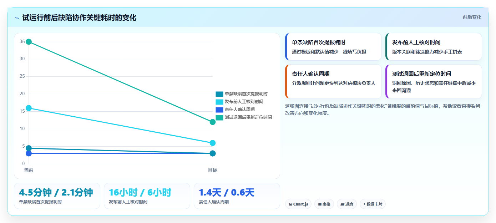Image resolution: width=496 pixels, height=223 pixels.
Task: Toggle the 单条缺陷首次提报耗时 legend color swatch
Action: coord(219,94)
